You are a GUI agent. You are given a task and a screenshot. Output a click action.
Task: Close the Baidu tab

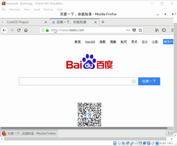(95, 22)
